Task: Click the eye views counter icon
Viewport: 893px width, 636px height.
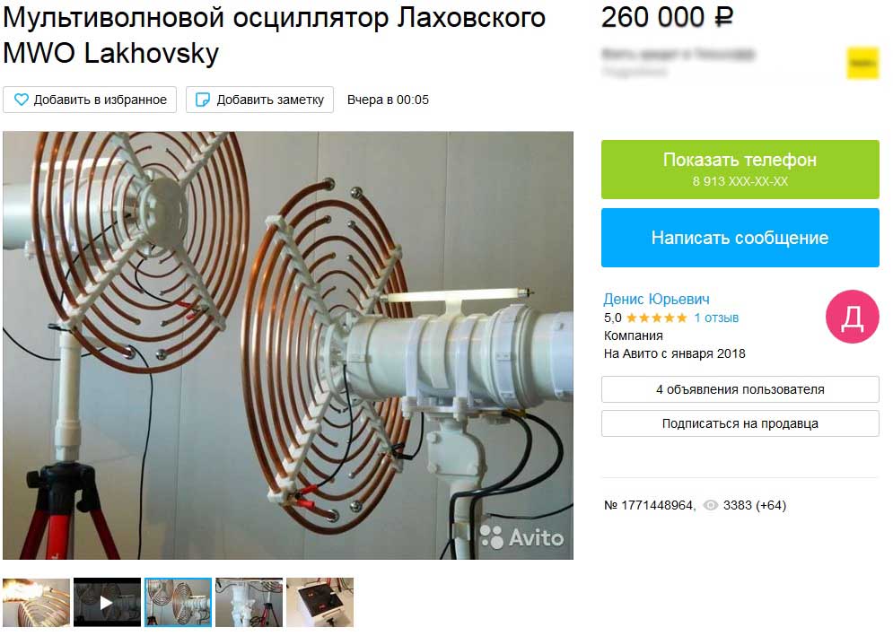Action: tap(710, 505)
